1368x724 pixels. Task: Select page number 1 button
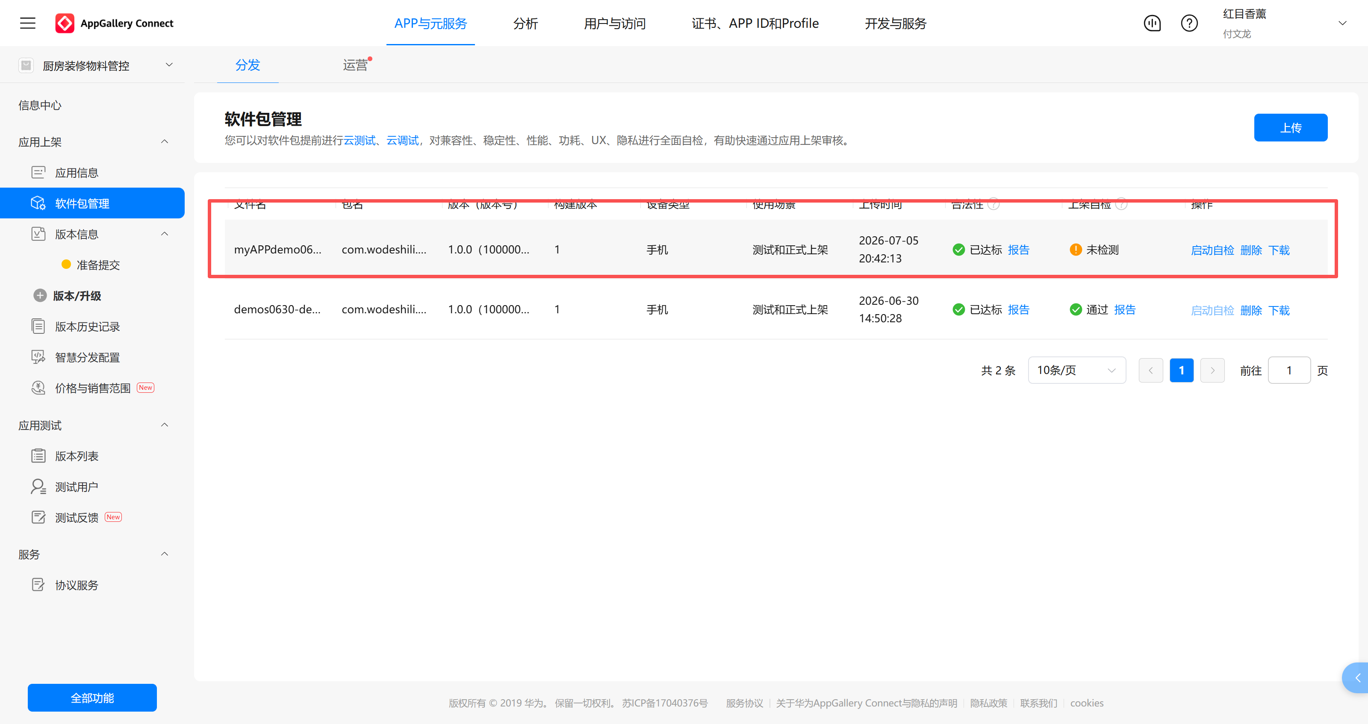point(1181,371)
